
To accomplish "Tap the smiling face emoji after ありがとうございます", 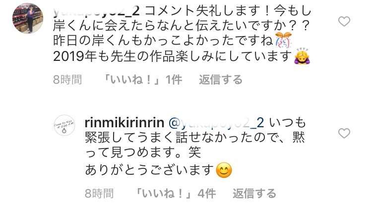I will coord(224,170).
